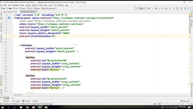Open the Terminal tool window
Viewport: 193px width, 109px height.
[26, 101]
